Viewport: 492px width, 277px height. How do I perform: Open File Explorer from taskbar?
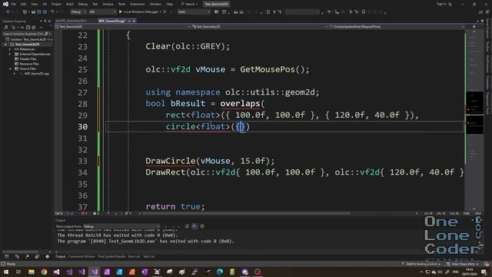[32, 272]
